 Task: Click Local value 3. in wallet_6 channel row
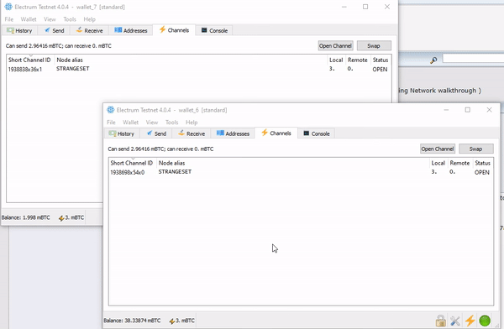tap(434, 172)
